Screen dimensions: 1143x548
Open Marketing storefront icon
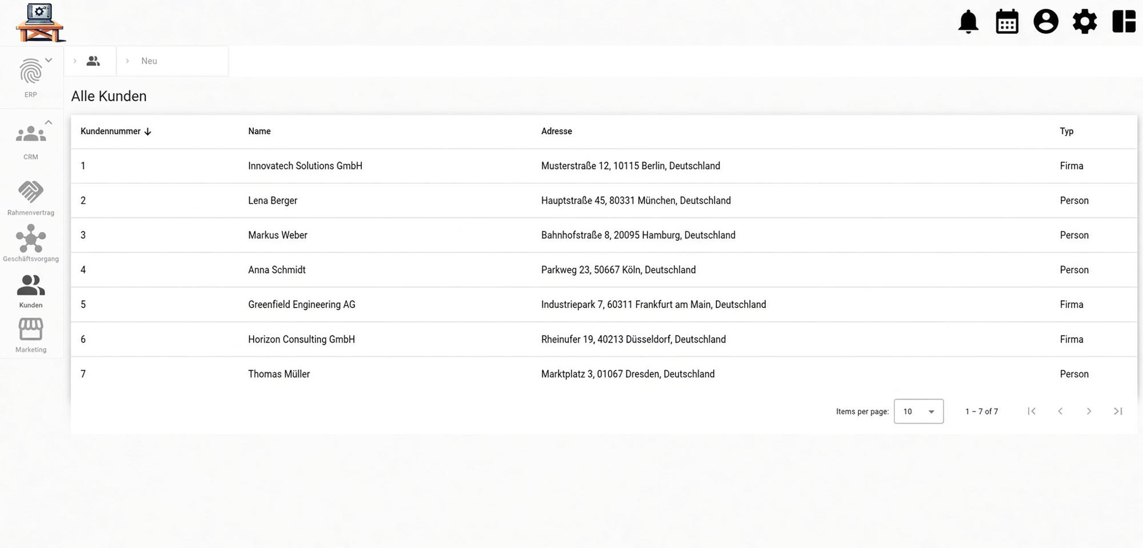31,329
